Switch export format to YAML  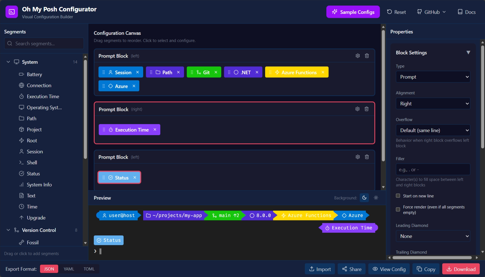(69, 269)
